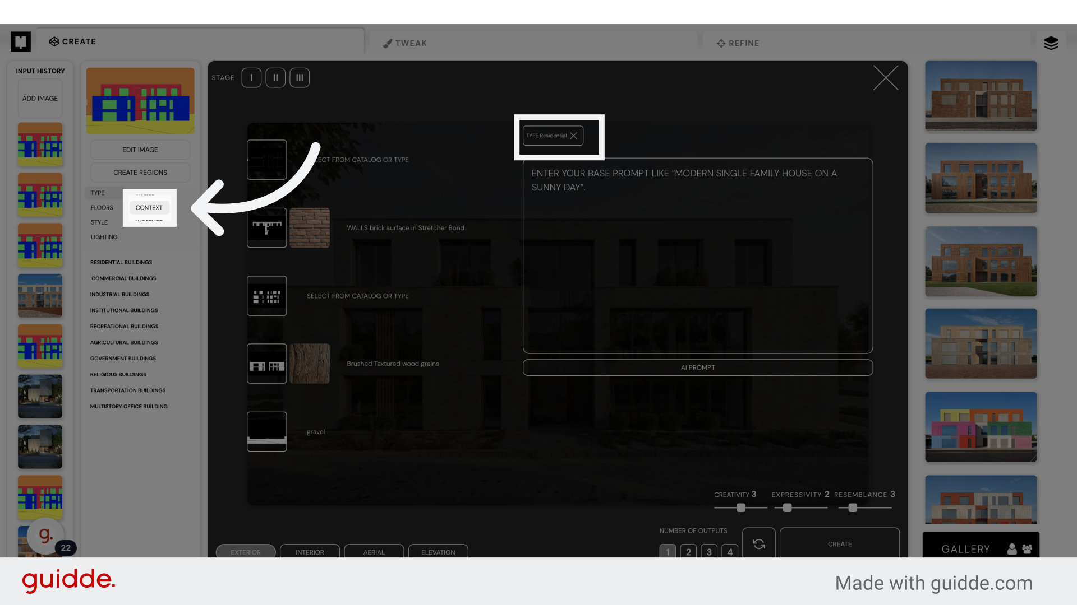Select the STYLE prompt category

pyautogui.click(x=99, y=222)
